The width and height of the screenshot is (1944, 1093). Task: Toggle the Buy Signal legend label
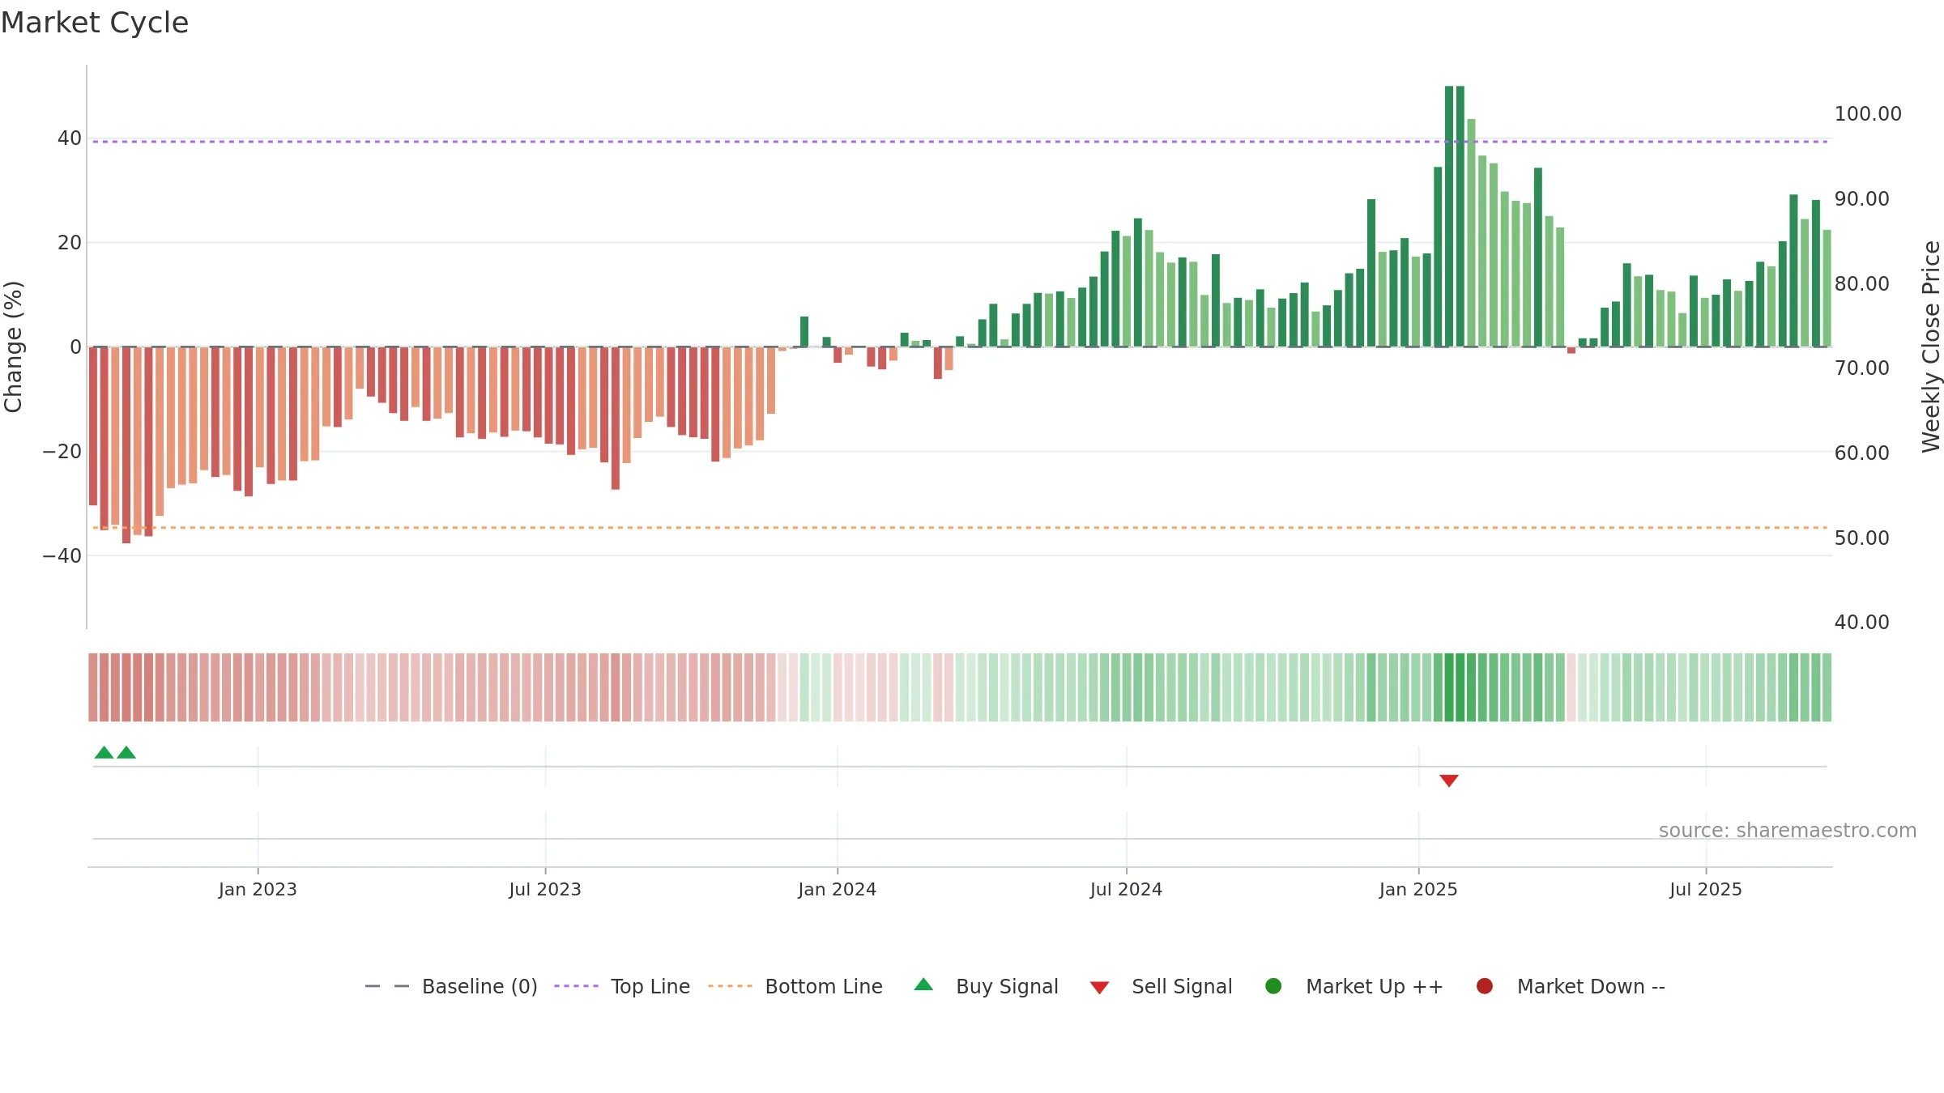pyautogui.click(x=1007, y=986)
